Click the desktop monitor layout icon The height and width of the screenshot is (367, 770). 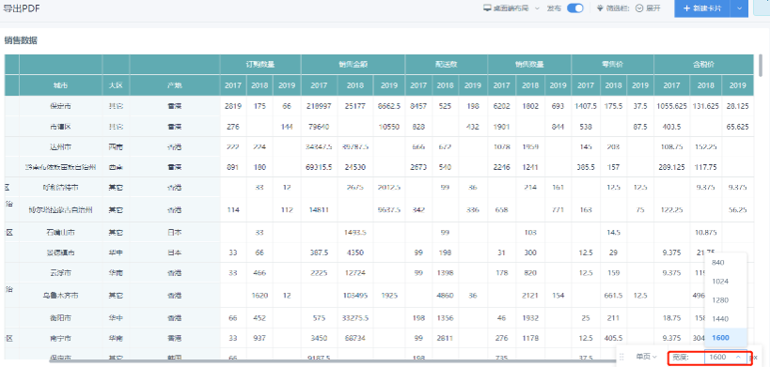click(x=487, y=8)
